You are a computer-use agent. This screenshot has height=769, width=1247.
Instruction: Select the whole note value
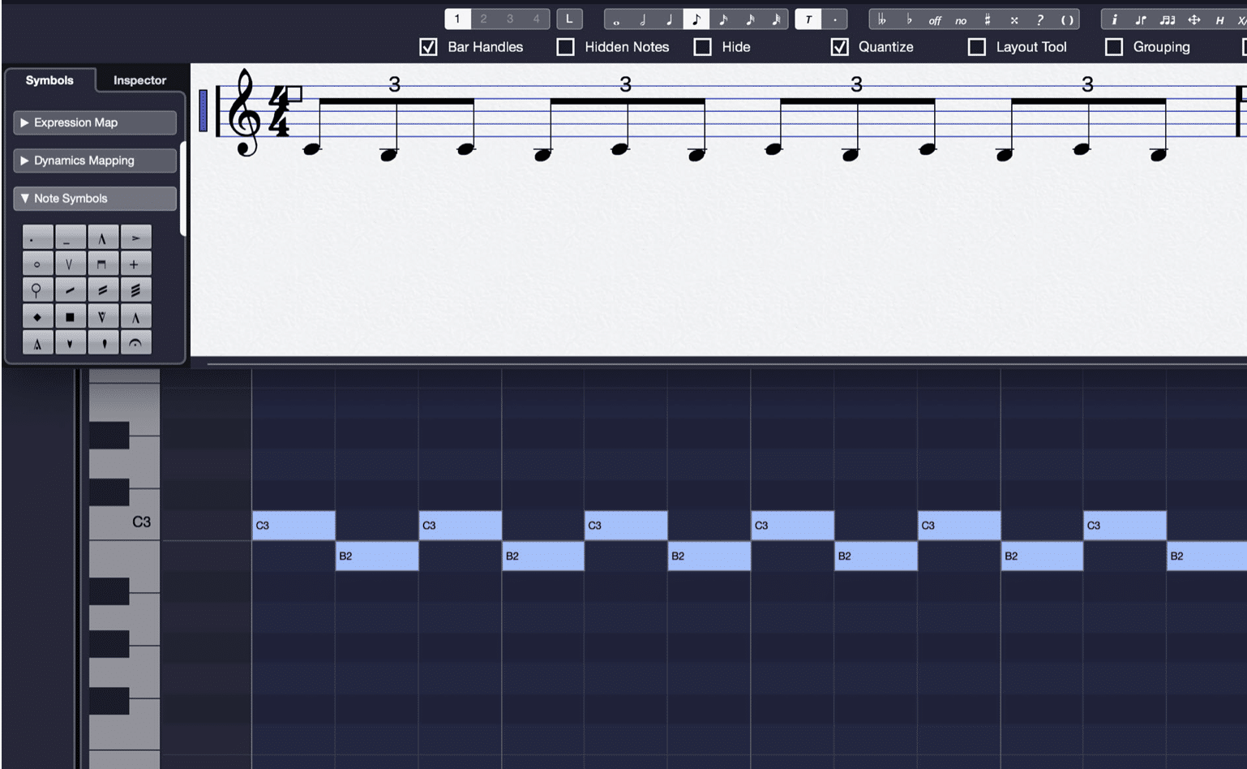pyautogui.click(x=617, y=19)
